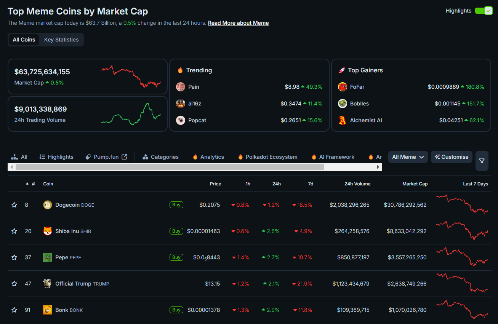Viewport: 498px width, 324px height.
Task: Favorite Official Trump with the star
Action: (14, 284)
